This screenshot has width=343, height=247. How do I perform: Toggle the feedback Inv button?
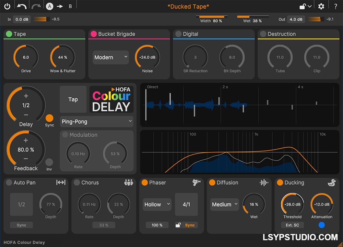pos(49,162)
